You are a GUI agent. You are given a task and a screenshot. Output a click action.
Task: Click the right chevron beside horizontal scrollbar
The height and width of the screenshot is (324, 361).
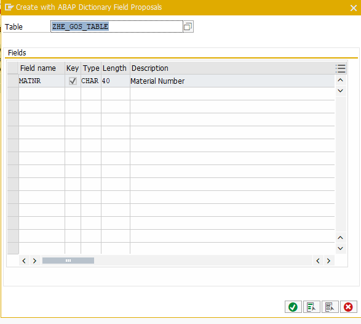click(34, 261)
